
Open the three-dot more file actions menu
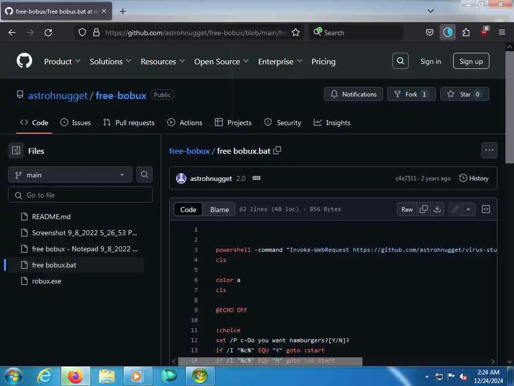tap(489, 150)
